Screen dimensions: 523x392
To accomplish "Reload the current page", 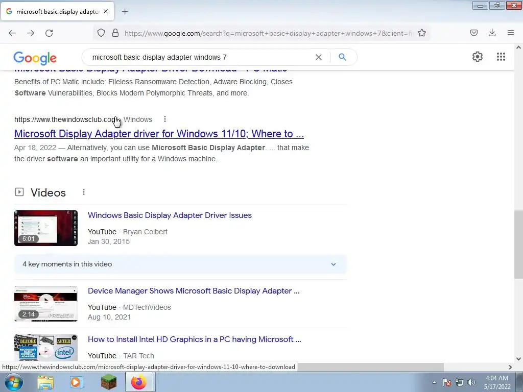I will click(x=49, y=33).
